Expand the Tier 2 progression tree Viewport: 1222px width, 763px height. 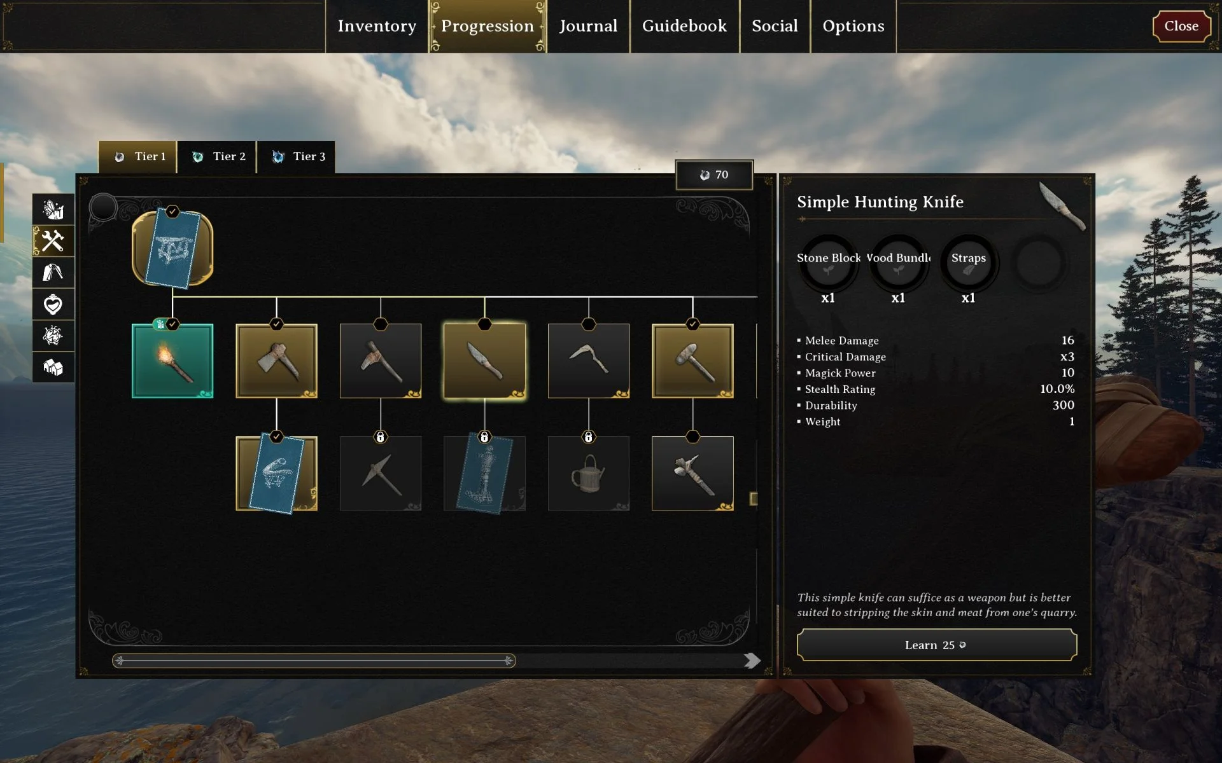[217, 156]
